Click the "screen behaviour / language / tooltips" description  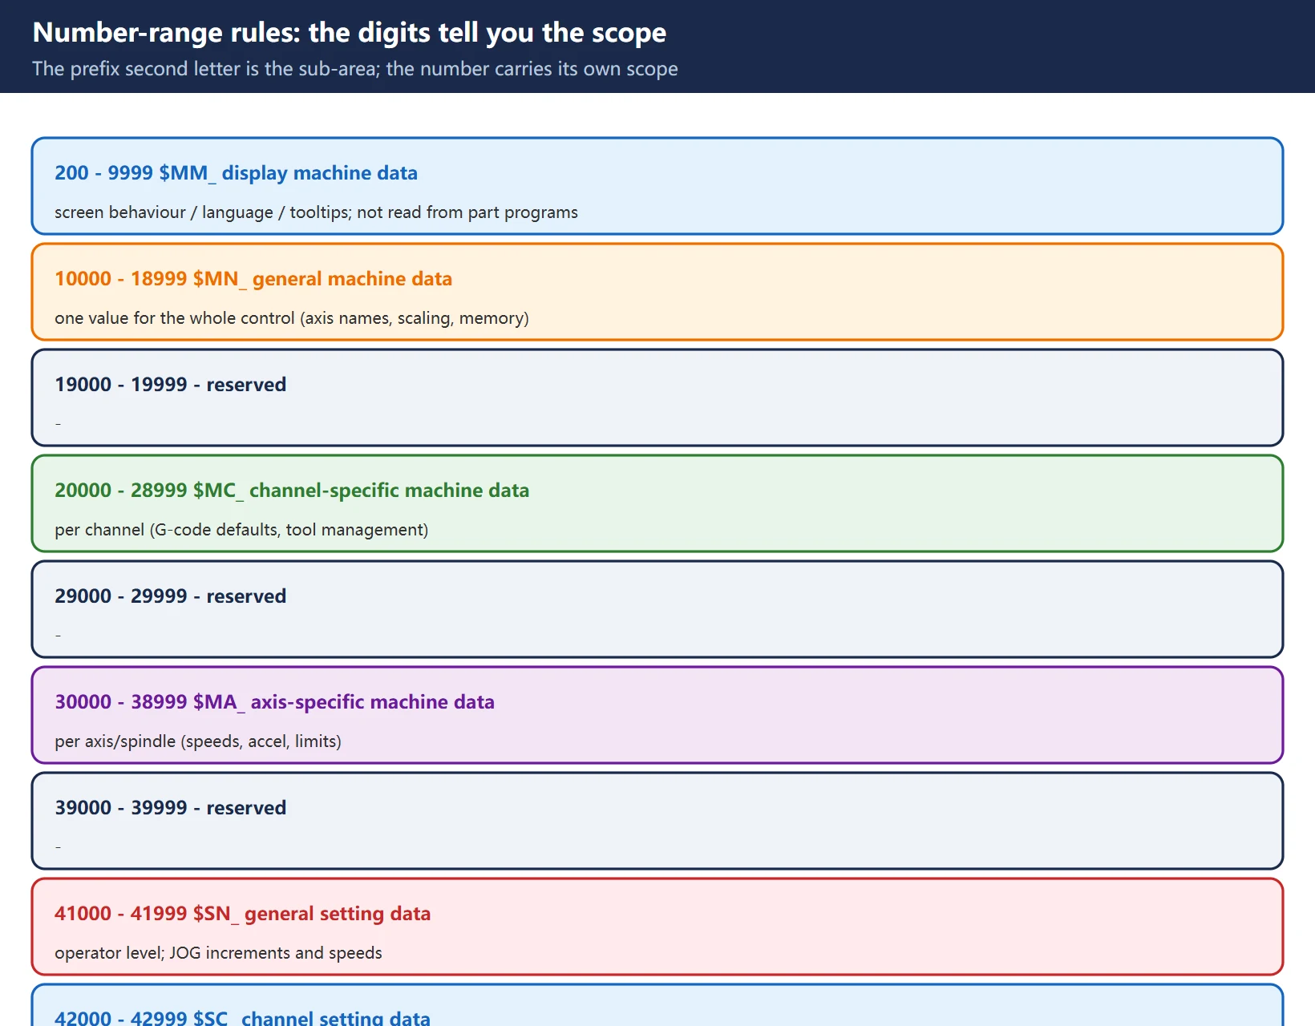pyautogui.click(x=202, y=212)
